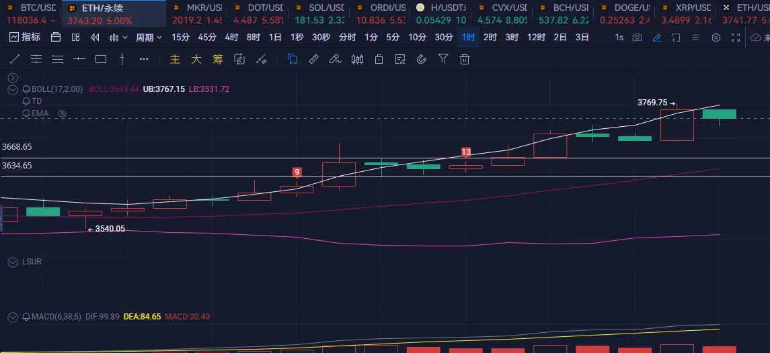Click the 筹 chip distribution button
Viewport: 770px width, 353px height.
tap(217, 59)
